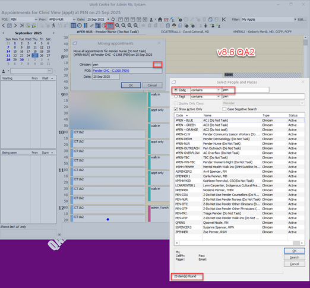This screenshot has width=310, height=288.
Task: Click the Waiting column header
Action: click(x=15, y=78)
